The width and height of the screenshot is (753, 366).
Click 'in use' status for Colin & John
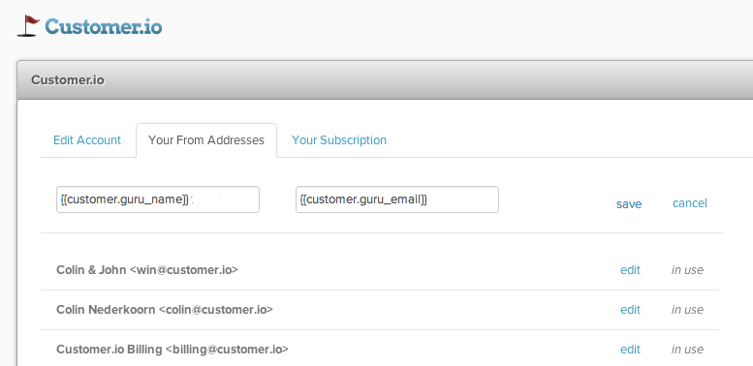tap(687, 270)
